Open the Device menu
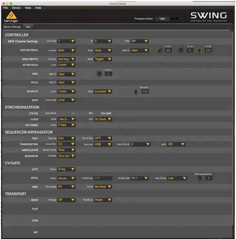236x239 pixels. tap(16, 8)
